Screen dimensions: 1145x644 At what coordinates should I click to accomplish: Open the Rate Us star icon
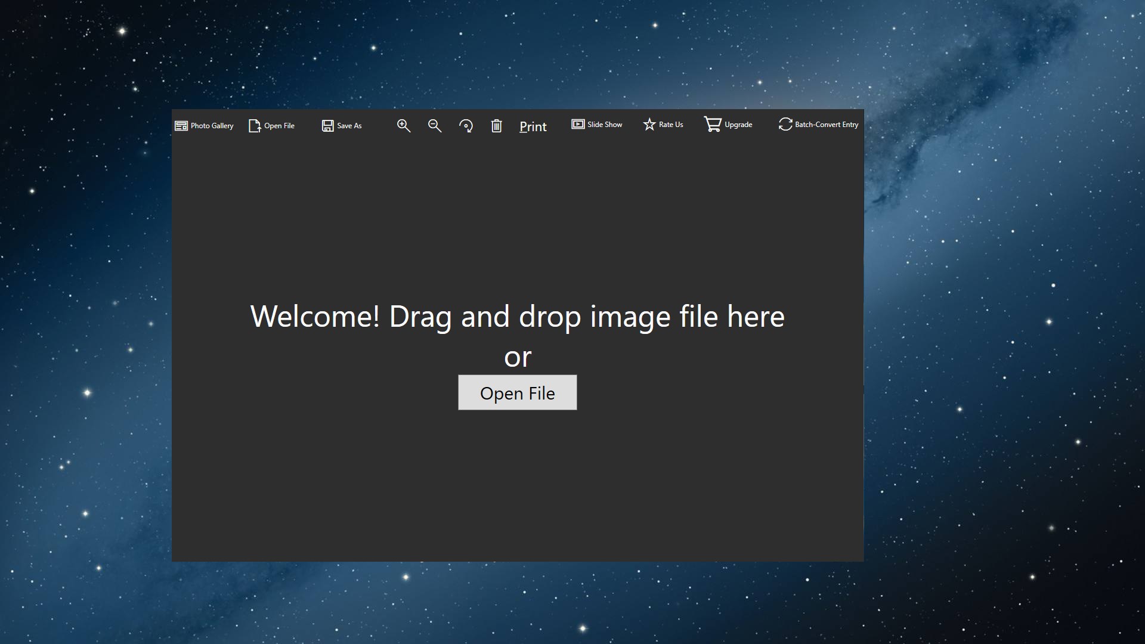649,124
